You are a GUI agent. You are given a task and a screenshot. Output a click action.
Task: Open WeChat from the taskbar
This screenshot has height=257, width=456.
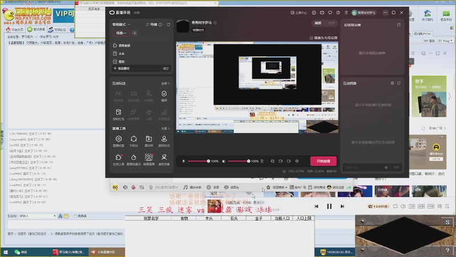point(21,252)
